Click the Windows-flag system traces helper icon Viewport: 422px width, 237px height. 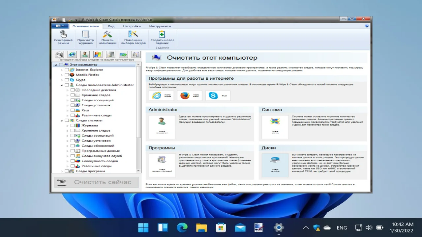[98, 54]
